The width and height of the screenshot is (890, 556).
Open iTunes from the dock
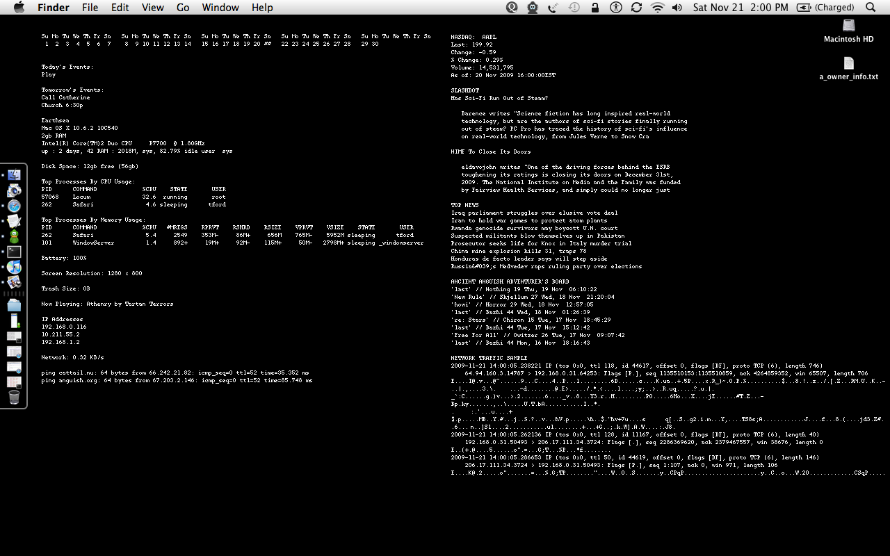pyautogui.click(x=14, y=267)
